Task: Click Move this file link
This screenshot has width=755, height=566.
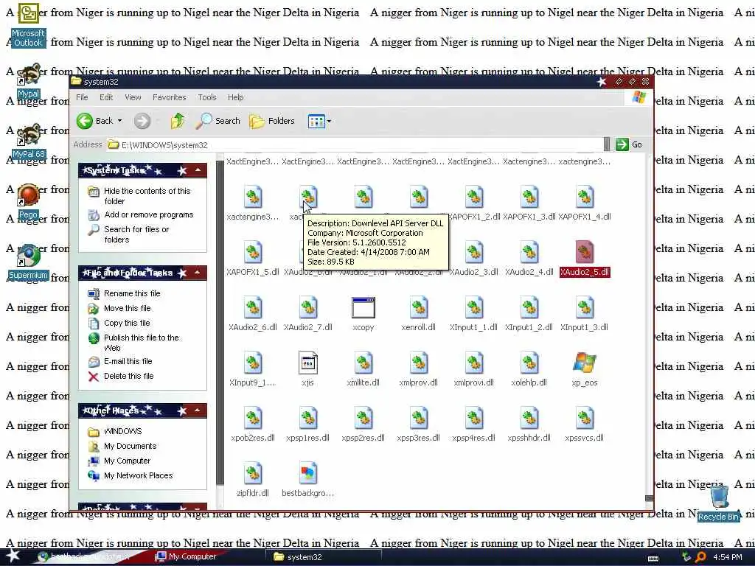Action: tap(127, 309)
